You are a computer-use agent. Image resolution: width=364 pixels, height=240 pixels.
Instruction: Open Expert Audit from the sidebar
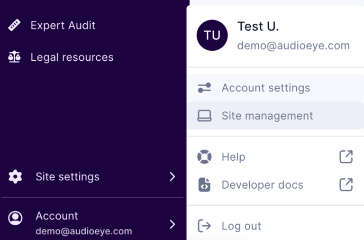coord(63,25)
